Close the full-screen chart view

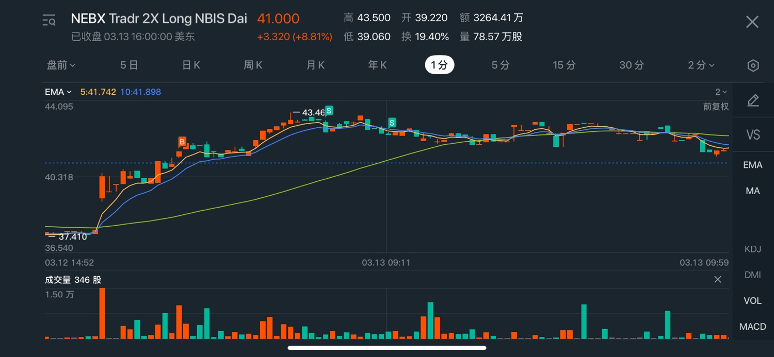pyautogui.click(x=752, y=22)
